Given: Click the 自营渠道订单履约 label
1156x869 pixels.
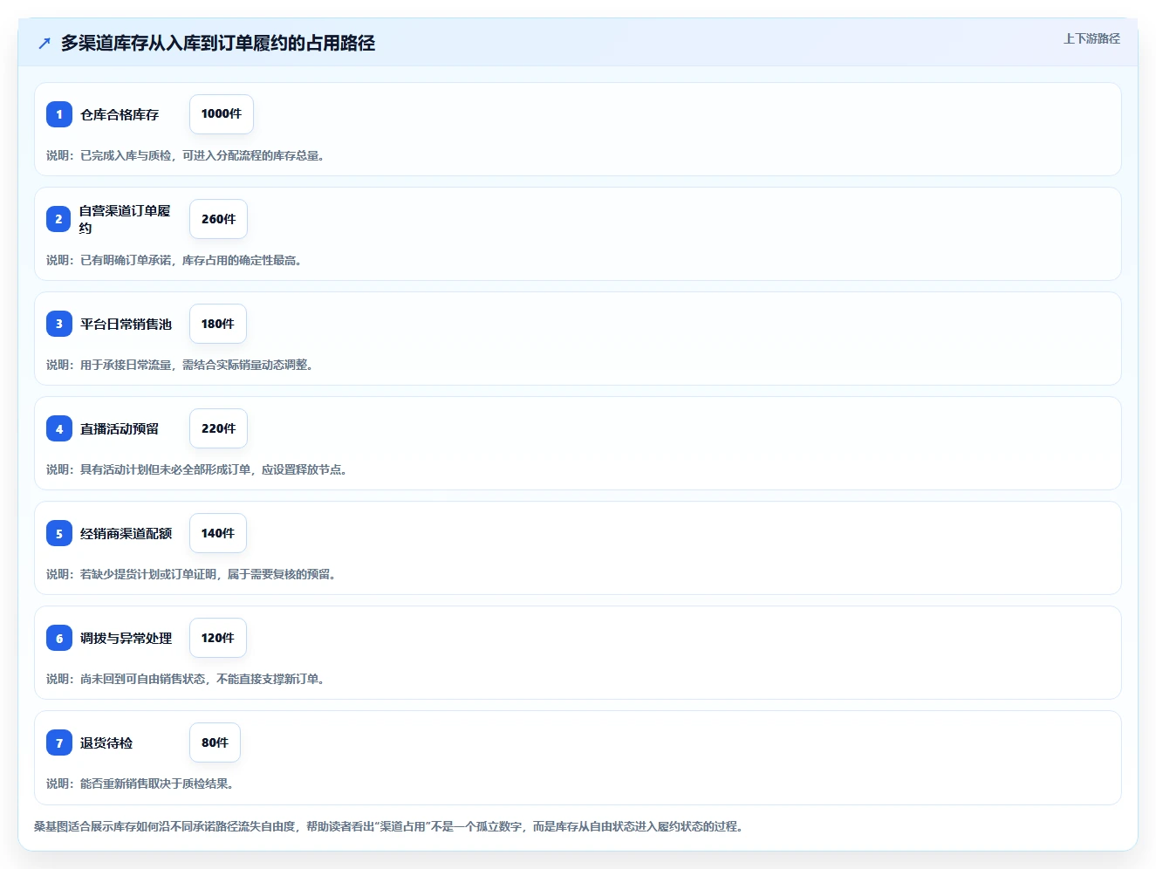Looking at the screenshot, I should pyautogui.click(x=125, y=219).
